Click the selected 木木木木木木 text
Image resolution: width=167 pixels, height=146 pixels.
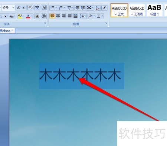[80, 75]
